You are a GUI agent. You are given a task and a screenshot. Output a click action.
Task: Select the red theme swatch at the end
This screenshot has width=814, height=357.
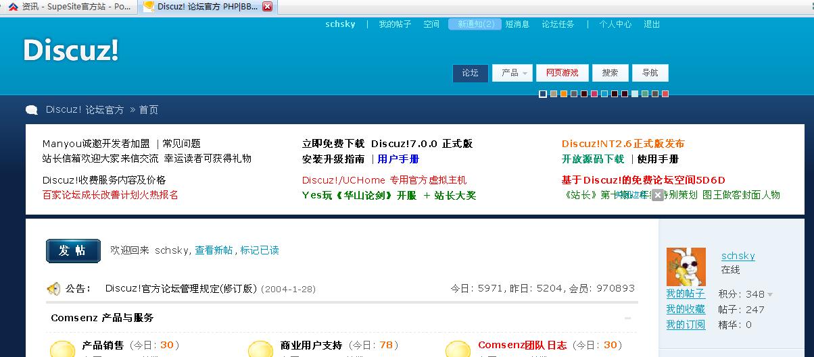point(665,94)
